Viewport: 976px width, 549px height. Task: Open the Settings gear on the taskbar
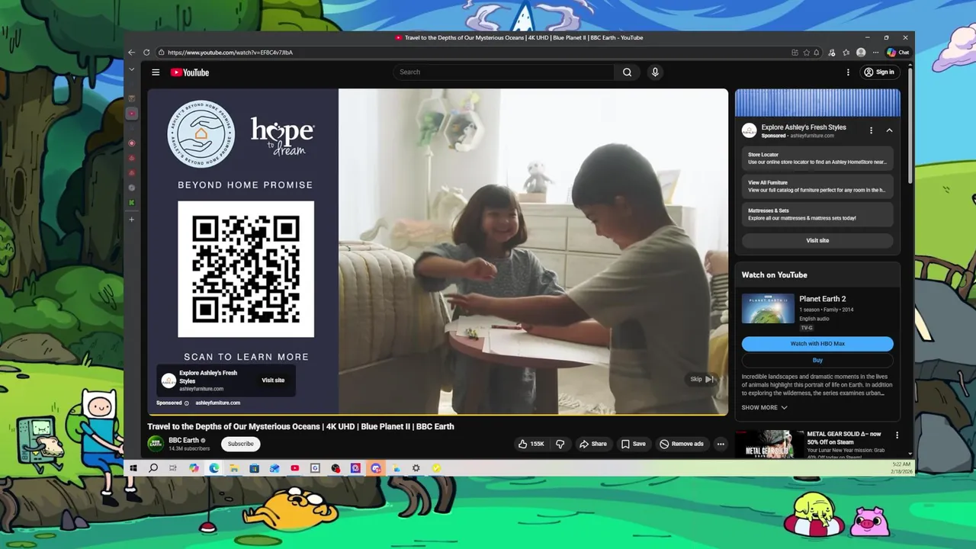coord(416,468)
